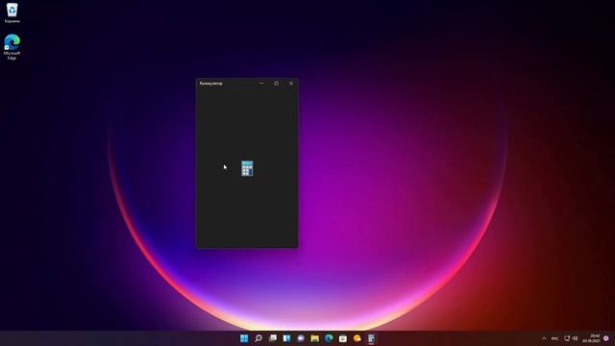Switch input language via РУС indicator
615x346 pixels.
pyautogui.click(x=555, y=338)
